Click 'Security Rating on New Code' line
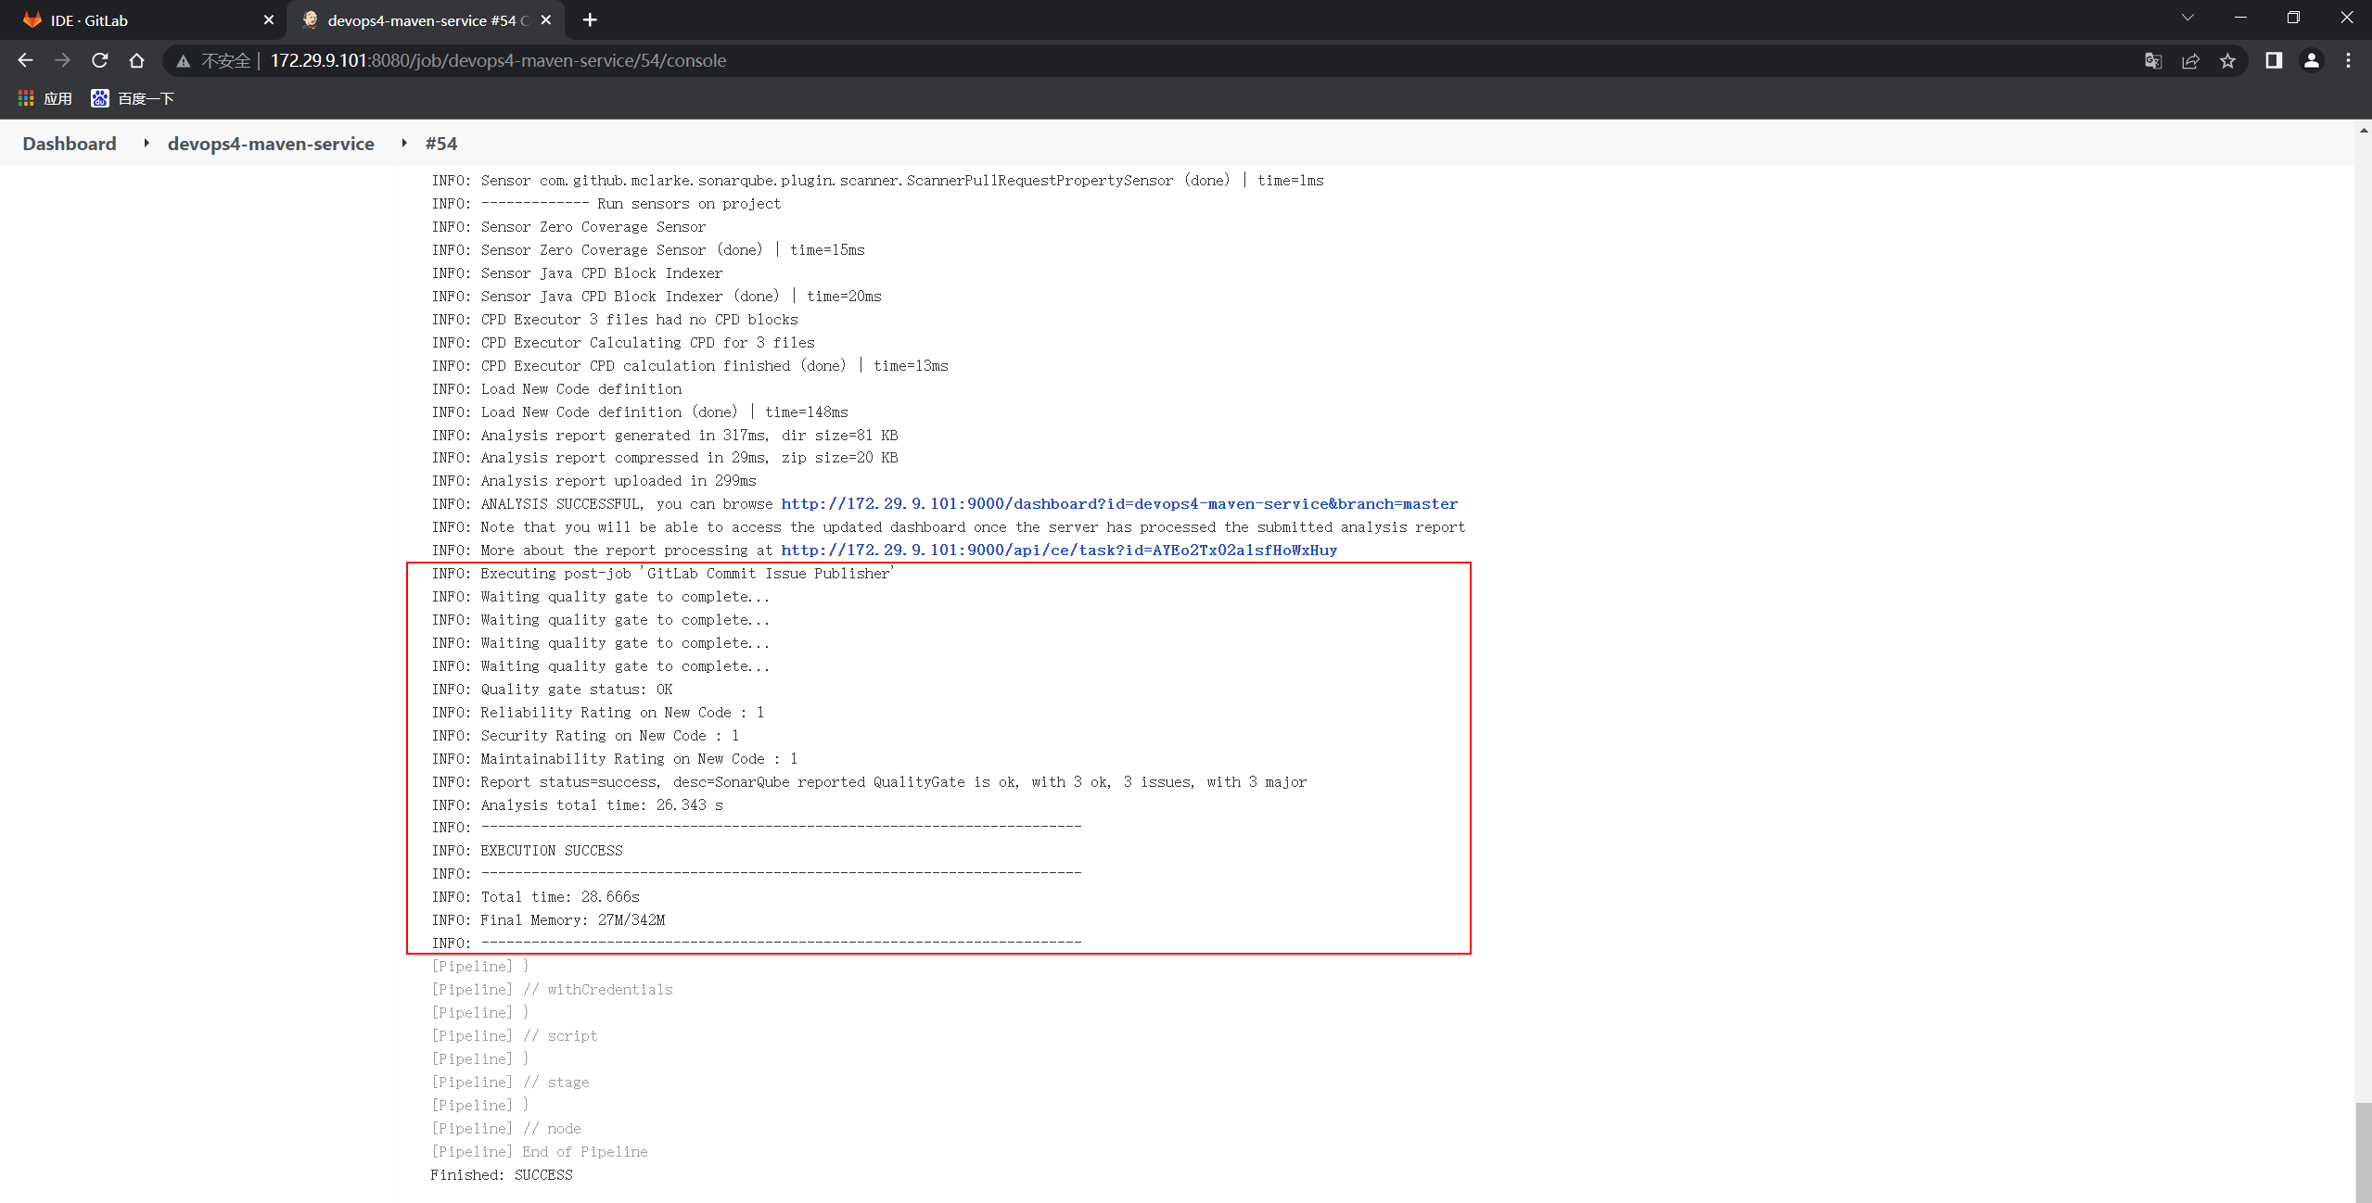 coord(585,736)
